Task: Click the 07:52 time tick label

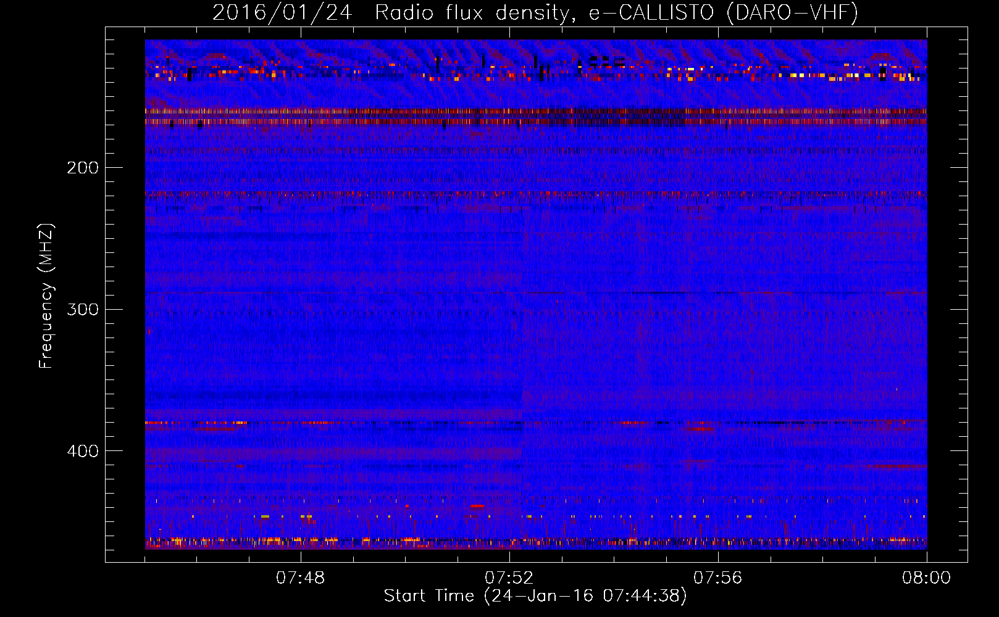Action: [509, 578]
